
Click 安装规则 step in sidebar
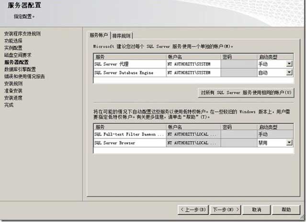13,84
